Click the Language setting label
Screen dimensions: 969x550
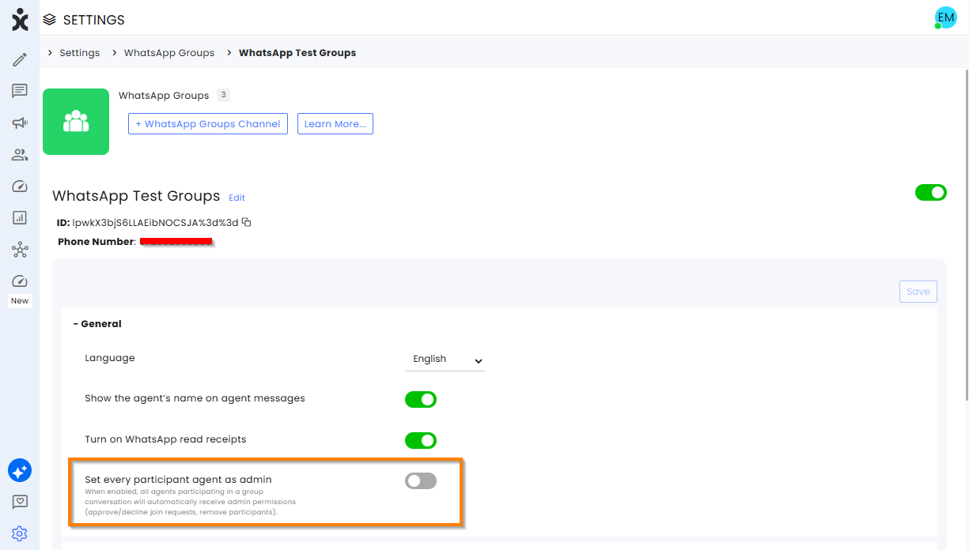(110, 358)
